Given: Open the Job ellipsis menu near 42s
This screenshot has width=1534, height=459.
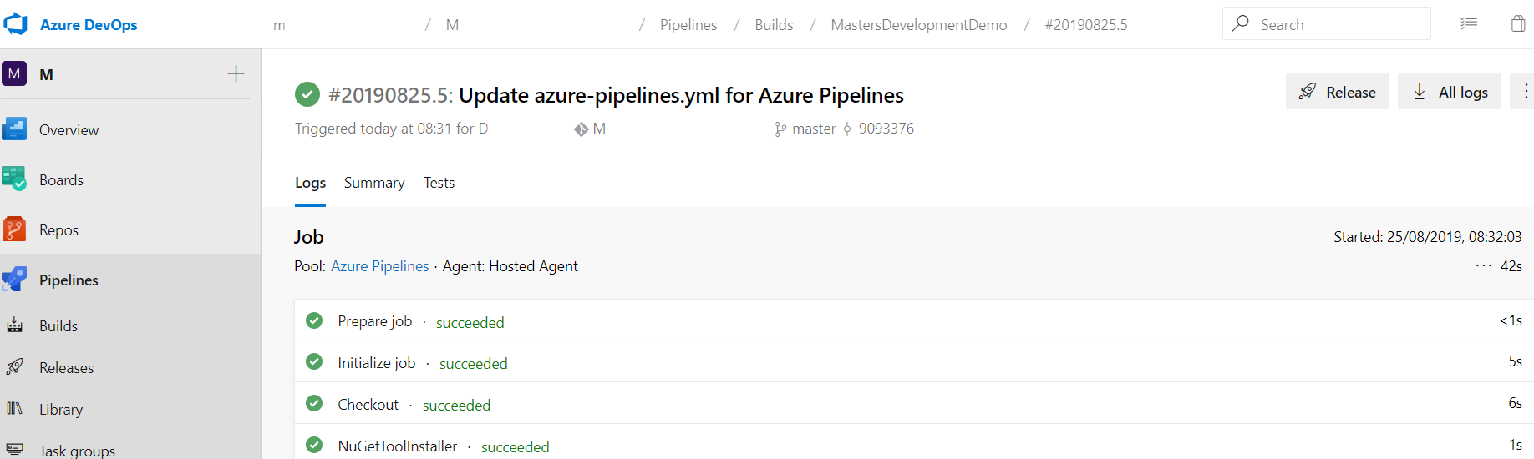Looking at the screenshot, I should coord(1484,266).
